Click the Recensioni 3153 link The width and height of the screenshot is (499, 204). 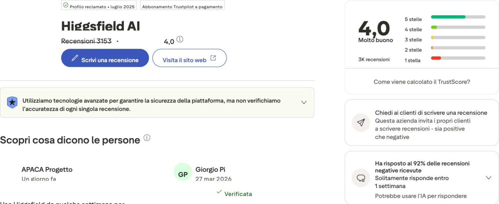[x=86, y=41]
